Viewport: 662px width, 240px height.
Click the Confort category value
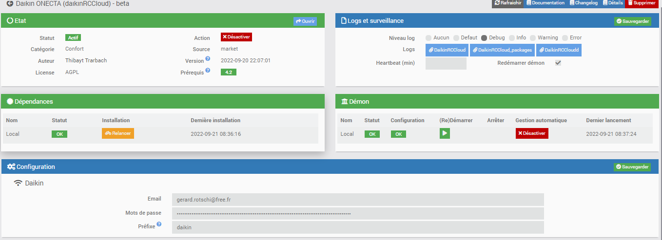pos(75,49)
